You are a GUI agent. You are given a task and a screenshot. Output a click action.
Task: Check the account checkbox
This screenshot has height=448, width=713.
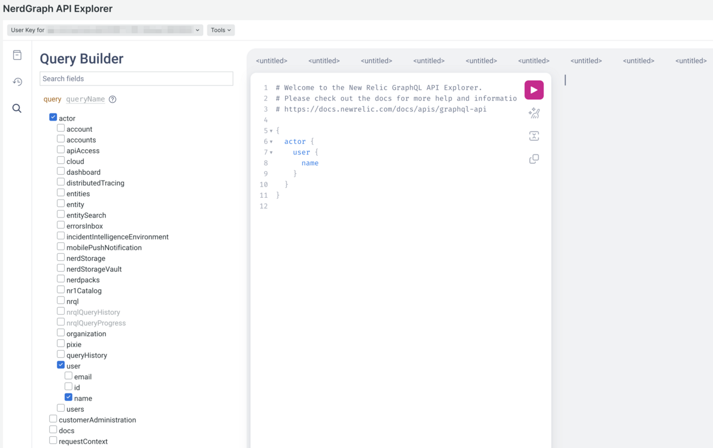click(61, 128)
